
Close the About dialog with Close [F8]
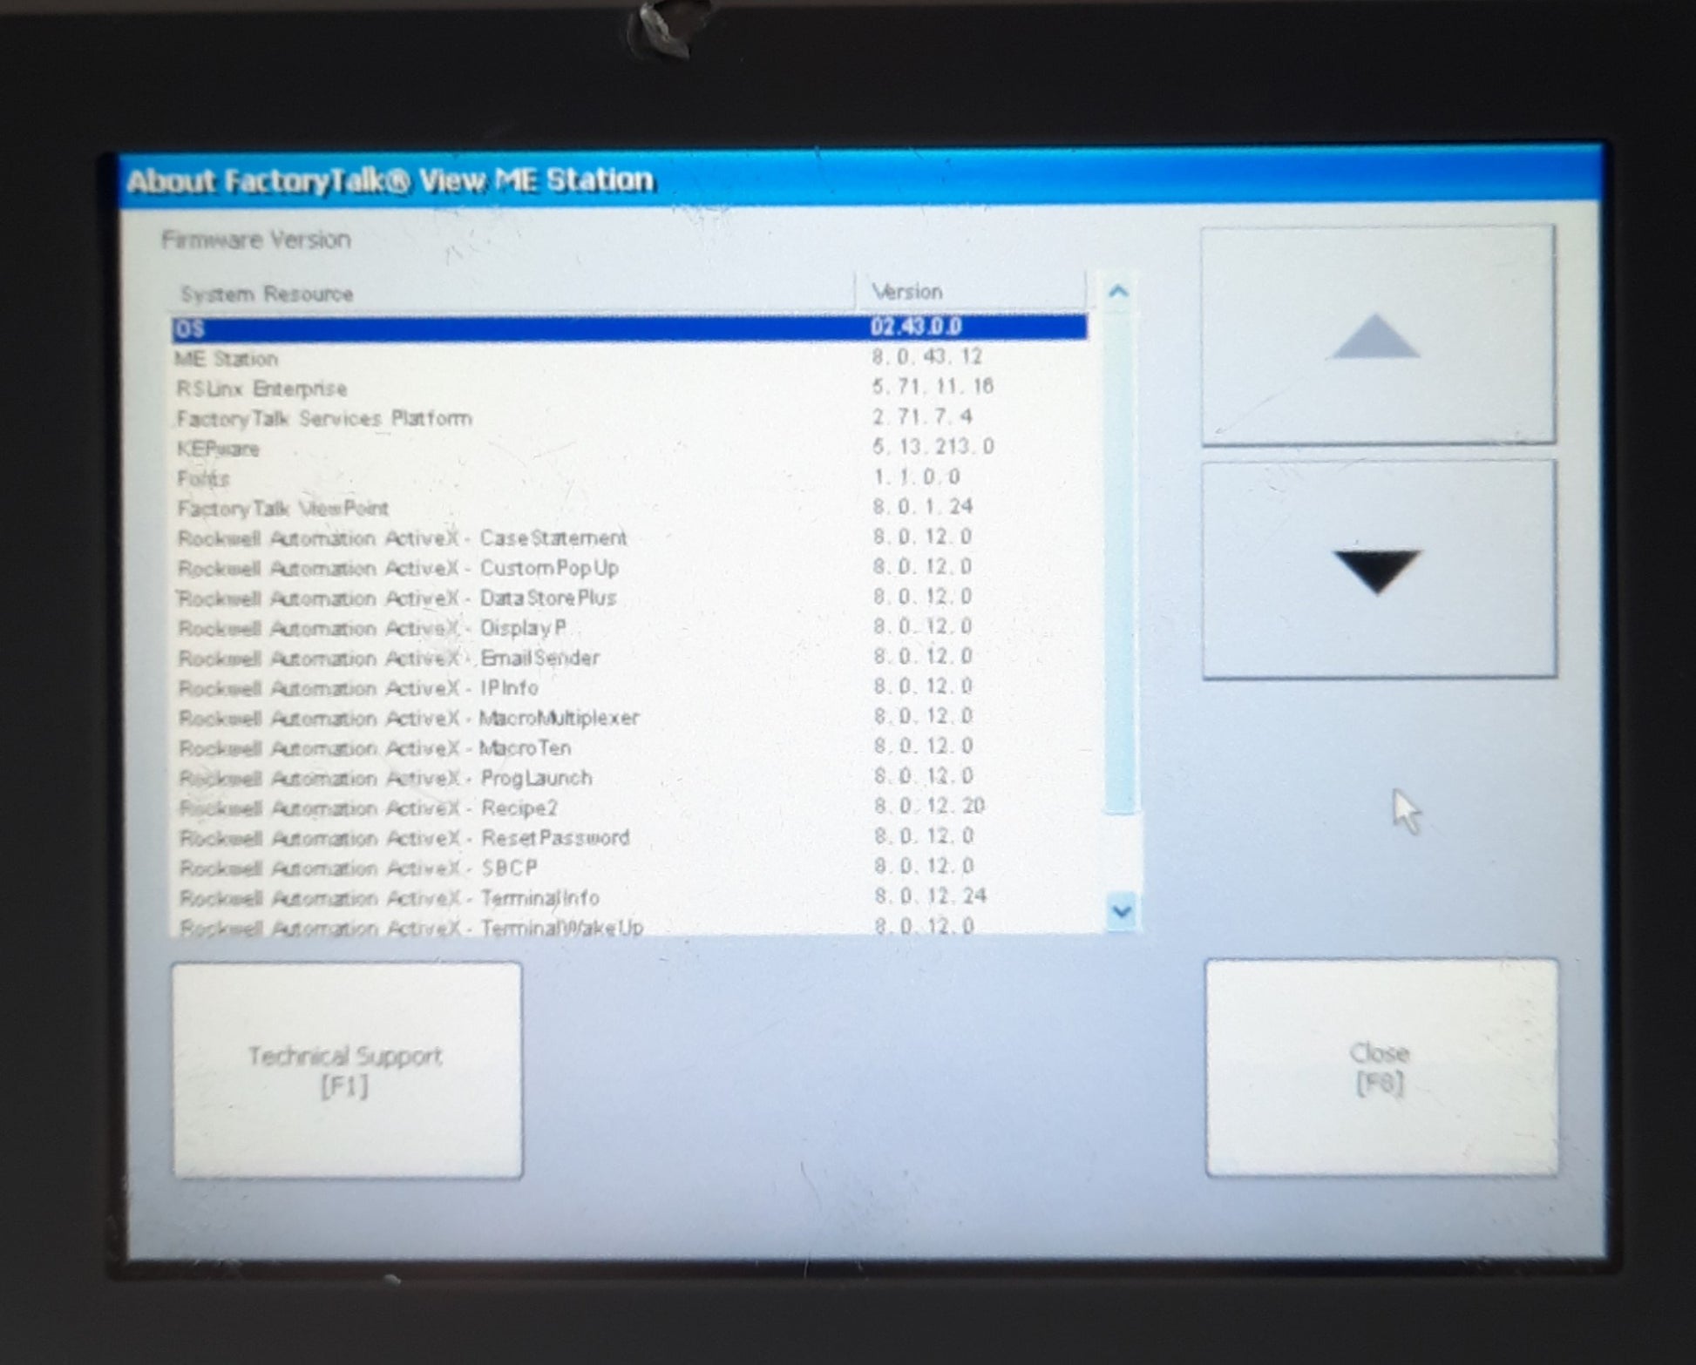pos(1381,1068)
